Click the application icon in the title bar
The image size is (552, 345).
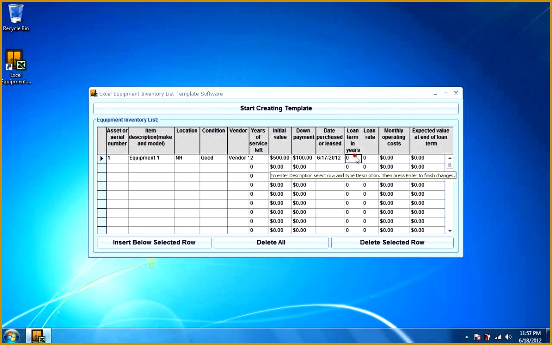[94, 93]
